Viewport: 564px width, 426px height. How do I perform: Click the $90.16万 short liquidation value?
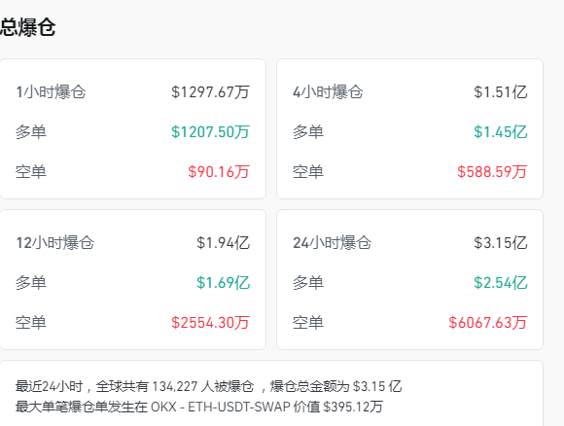[x=219, y=171]
